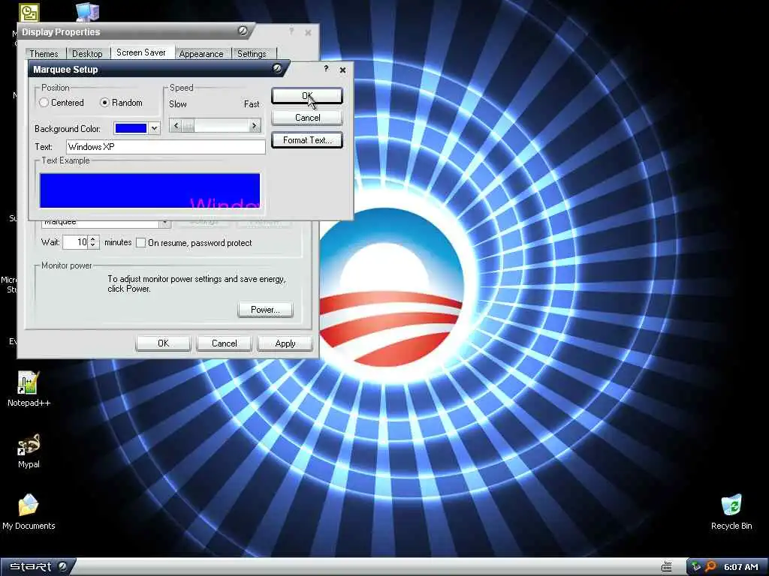This screenshot has height=576, width=769.
Task: Click the Marquee Setup help question mark
Action: point(326,68)
